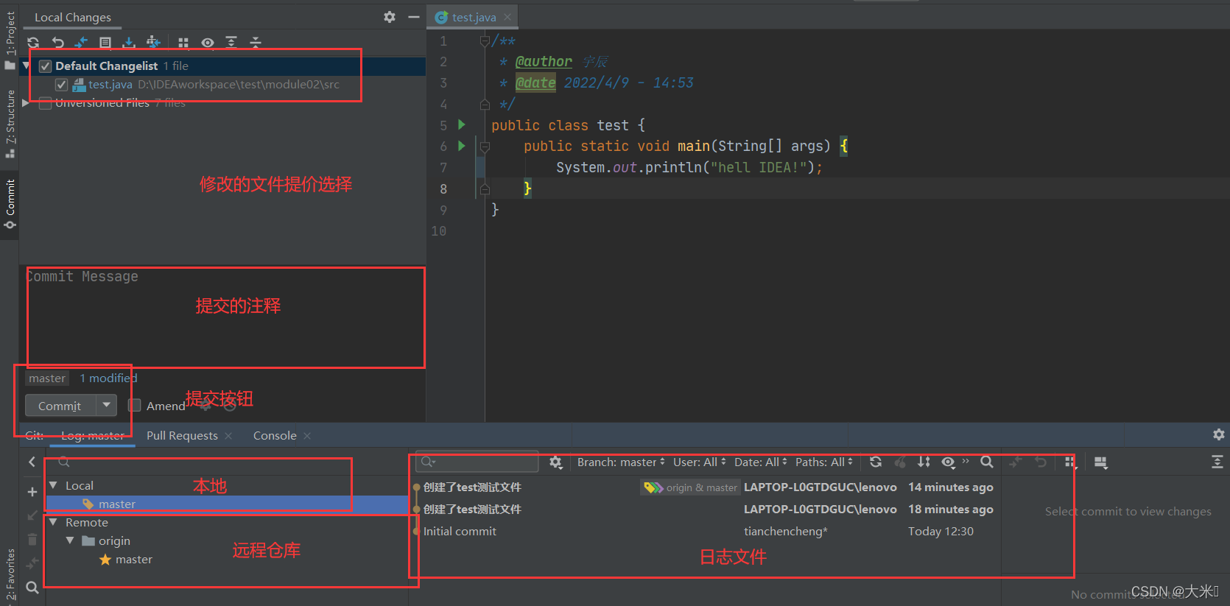This screenshot has height=606, width=1230.
Task: Refresh the Git log
Action: [x=876, y=462]
